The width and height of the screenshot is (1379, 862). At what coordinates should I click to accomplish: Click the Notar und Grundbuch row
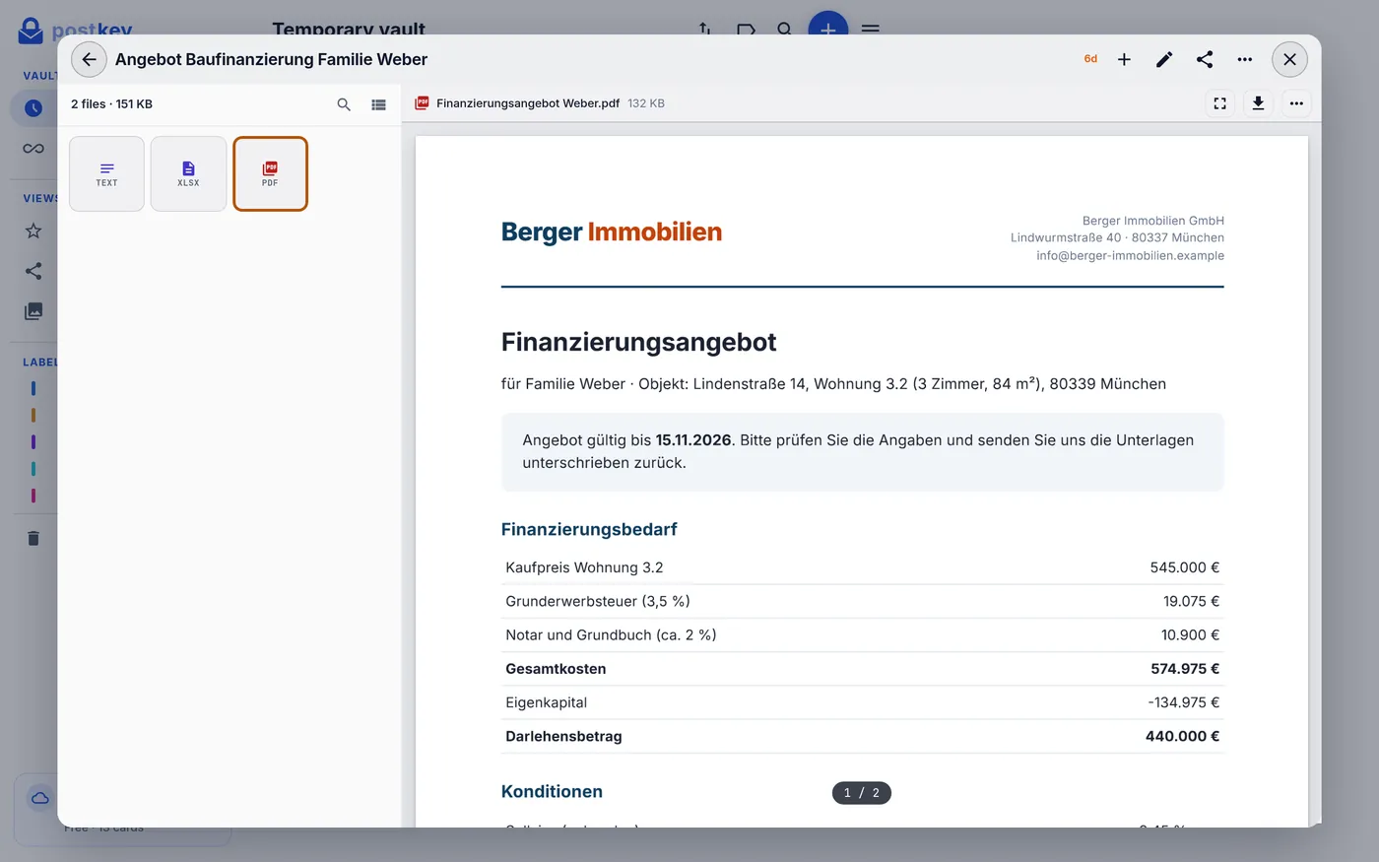pos(862,635)
